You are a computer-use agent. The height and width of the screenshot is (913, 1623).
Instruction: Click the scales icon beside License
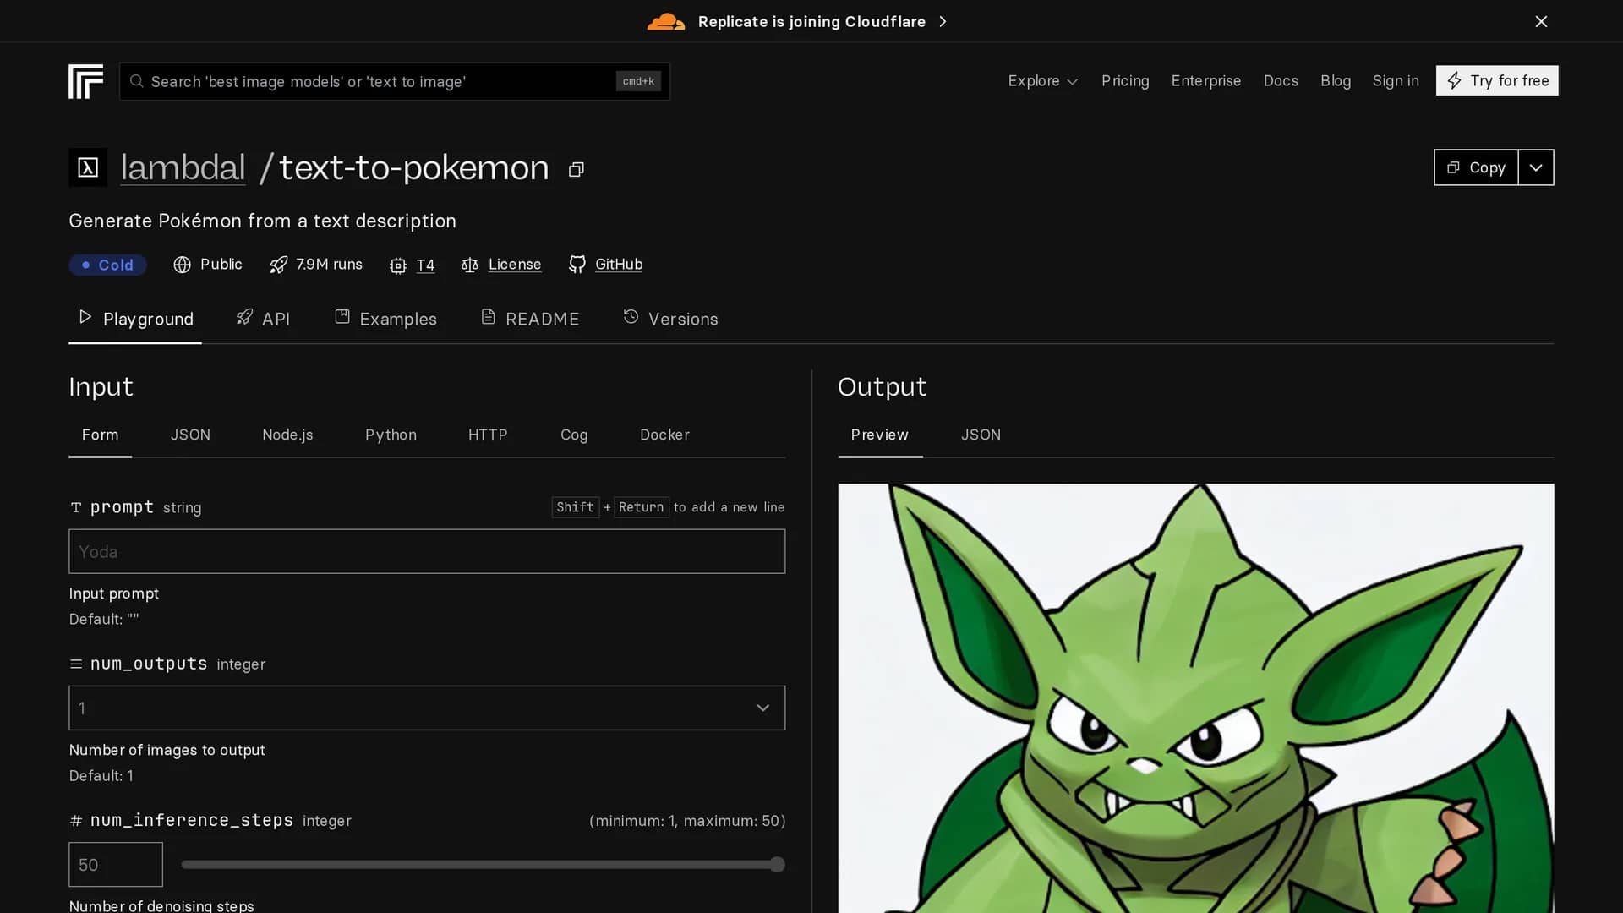point(470,265)
